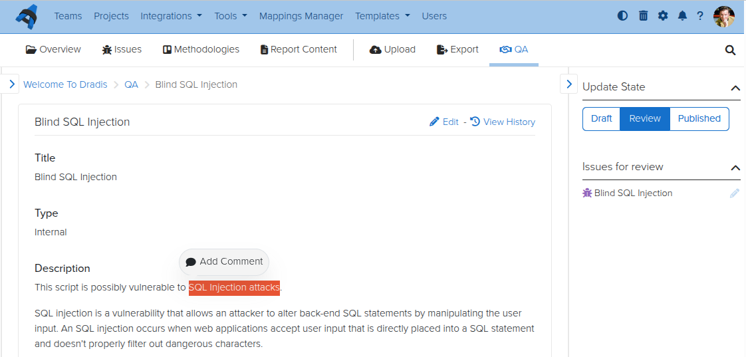Click pencil icon next to Blind SQL Injection
The image size is (746, 357).
coord(734,193)
